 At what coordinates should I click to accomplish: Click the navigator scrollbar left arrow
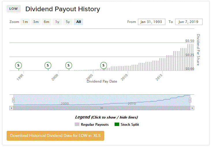[12, 108]
